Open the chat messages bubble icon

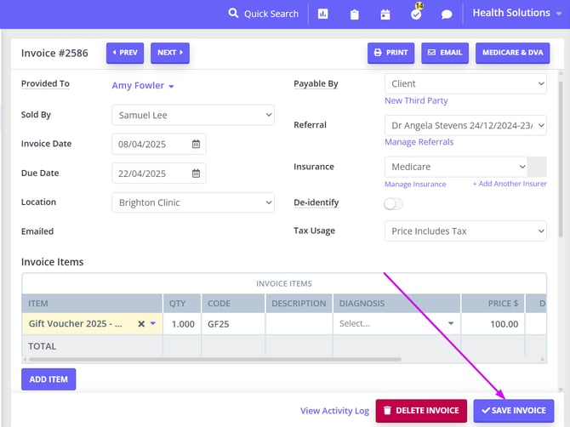(x=447, y=14)
